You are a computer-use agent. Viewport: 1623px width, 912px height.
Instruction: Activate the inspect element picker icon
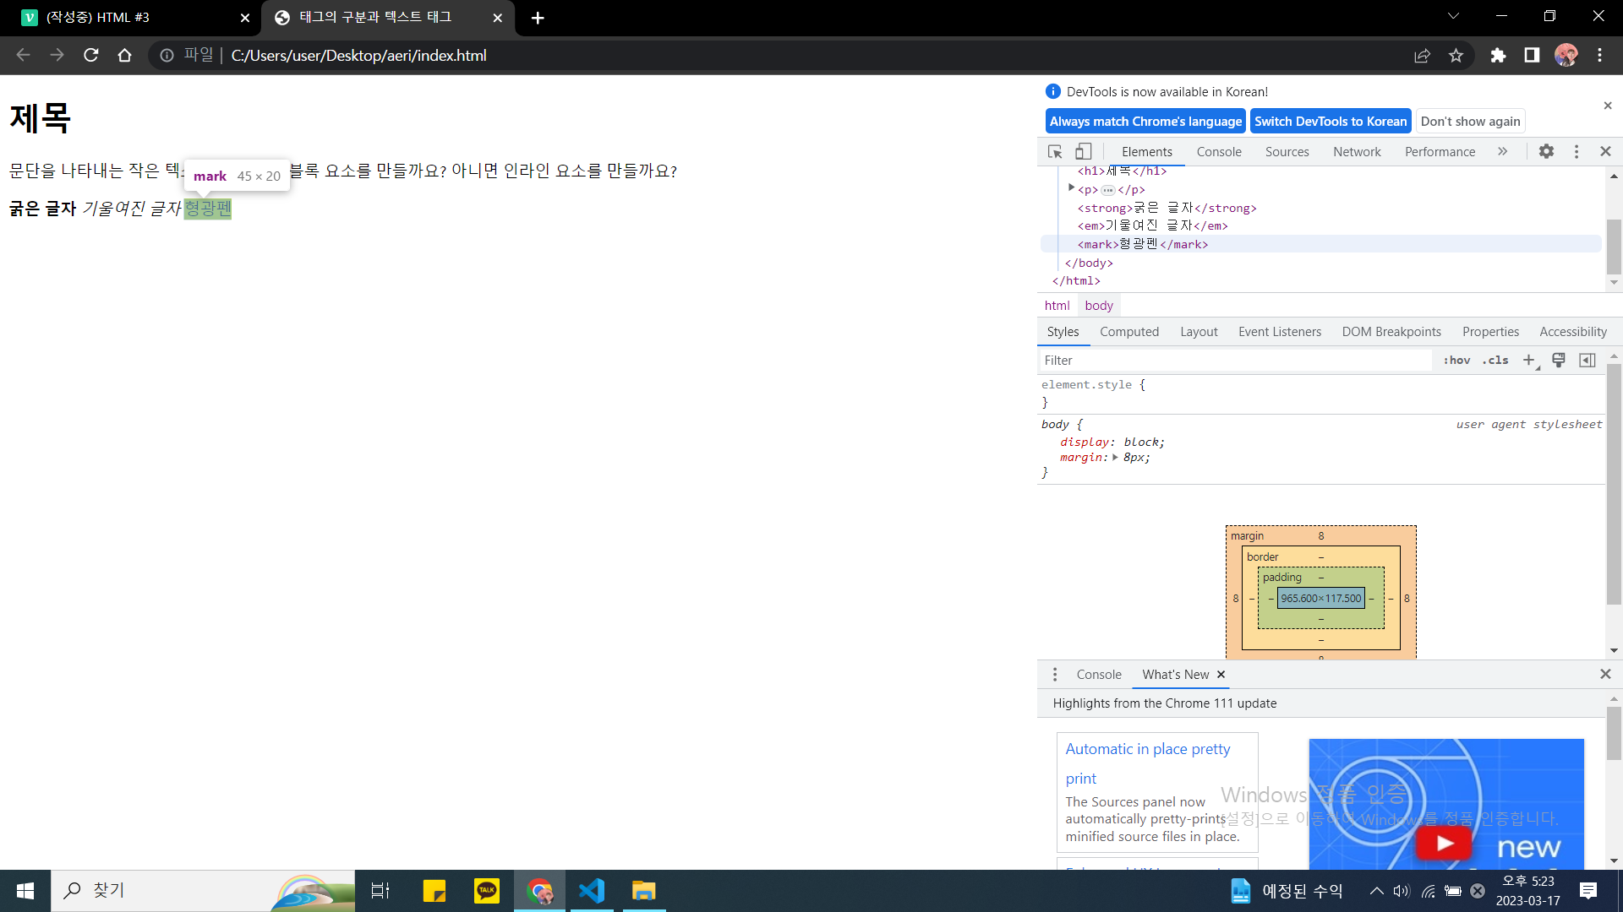(x=1055, y=152)
